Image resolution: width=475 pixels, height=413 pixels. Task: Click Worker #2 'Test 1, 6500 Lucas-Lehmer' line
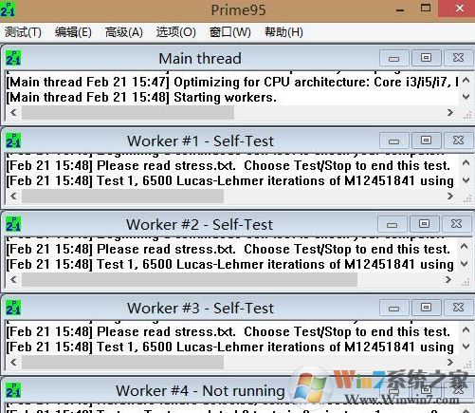[230, 264]
